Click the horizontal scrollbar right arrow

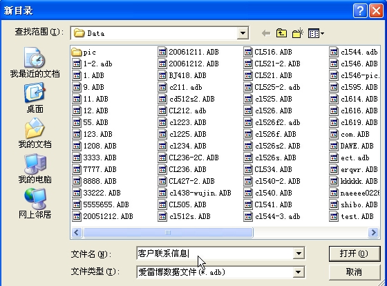click(x=373, y=232)
